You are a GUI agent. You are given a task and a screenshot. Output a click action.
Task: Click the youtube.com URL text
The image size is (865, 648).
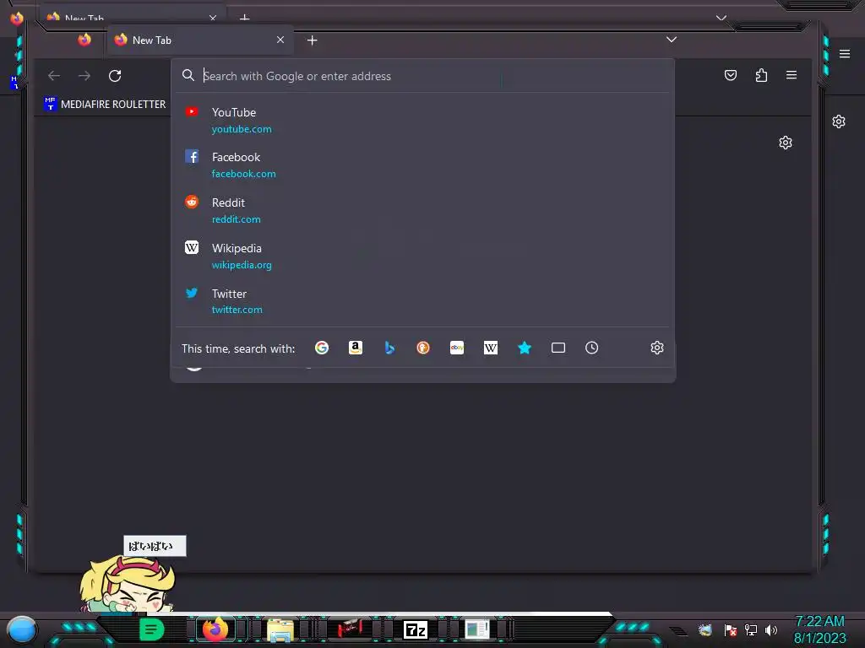pos(242,129)
